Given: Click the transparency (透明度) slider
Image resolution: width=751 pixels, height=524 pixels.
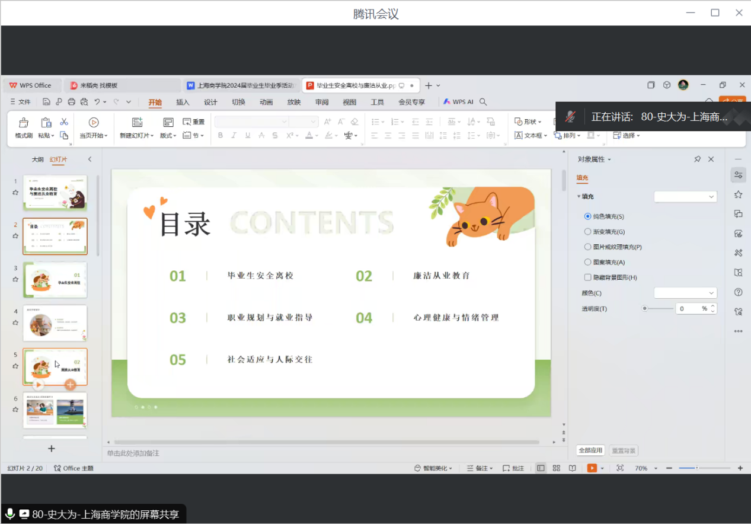Looking at the screenshot, I should coord(658,308).
